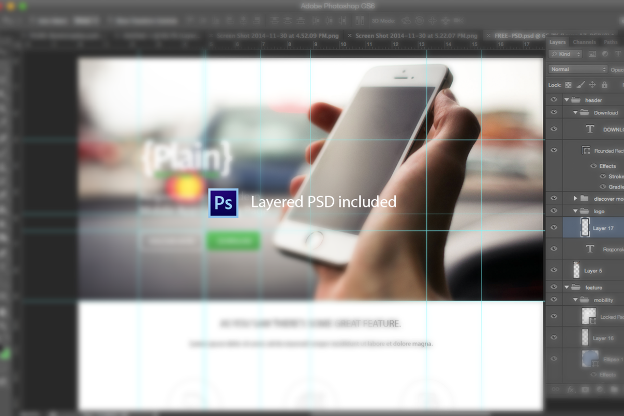Toggle visibility of mobility group

[x=554, y=300]
